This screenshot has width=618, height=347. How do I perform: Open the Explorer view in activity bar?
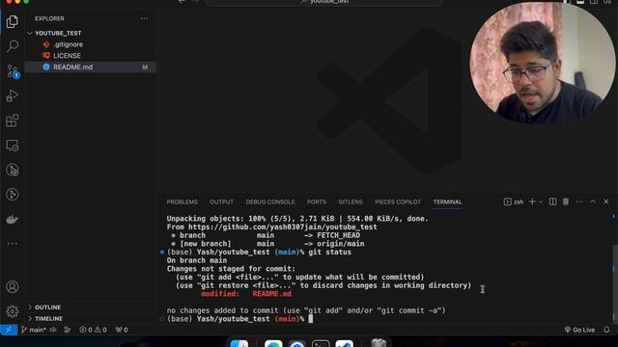[13, 21]
